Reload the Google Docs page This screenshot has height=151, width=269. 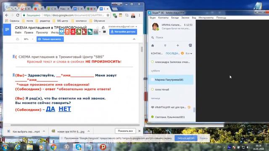18,15
